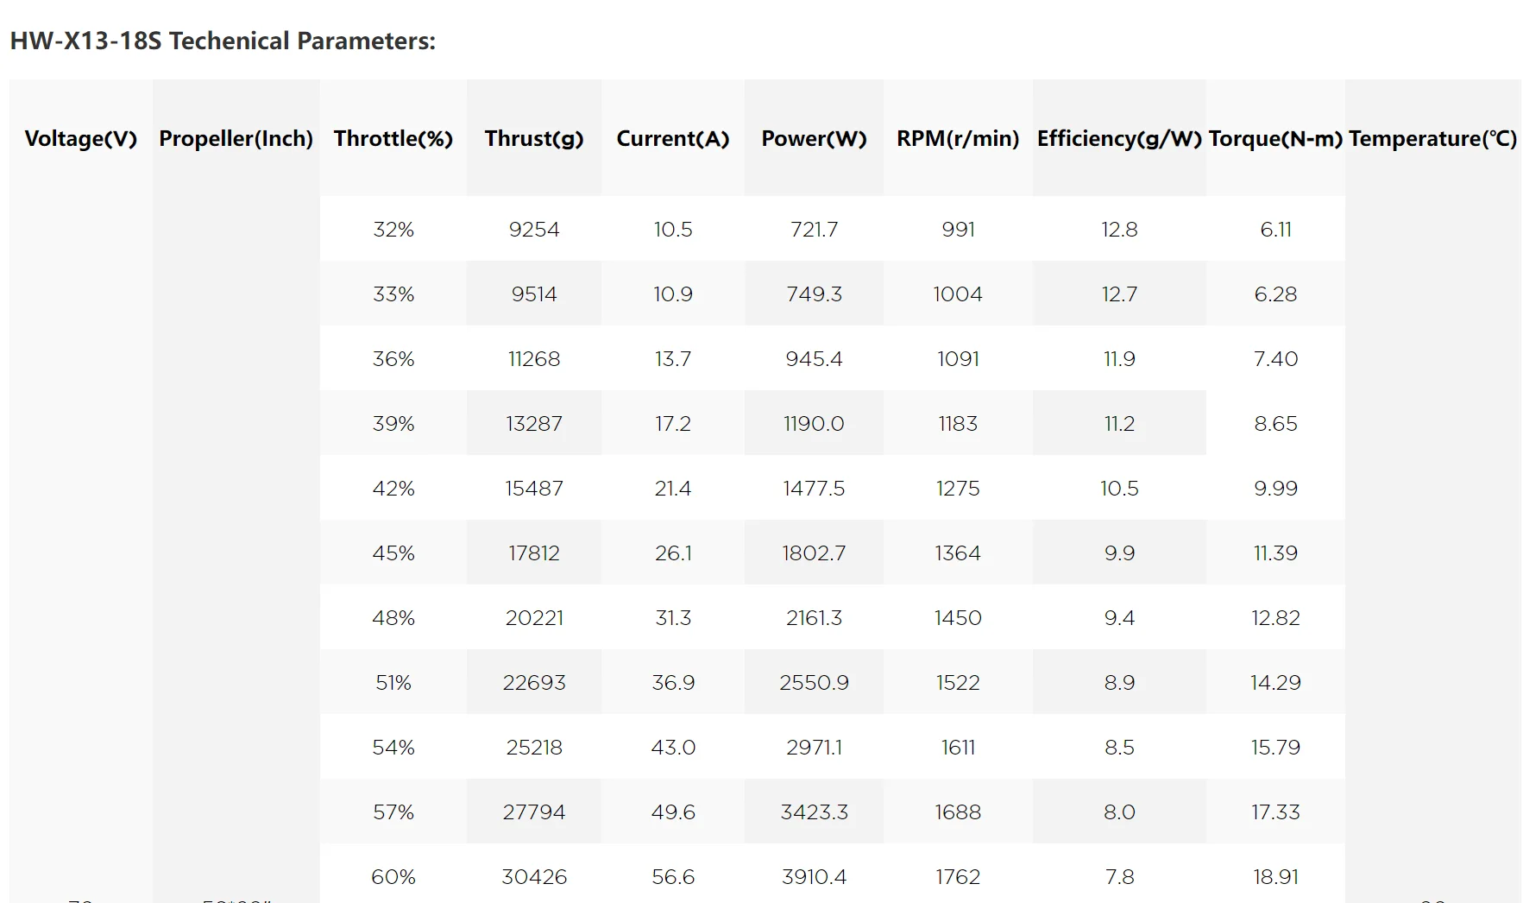Select the Torque(N-m) column header
Screen dimensions: 1523x903
[1275, 138]
